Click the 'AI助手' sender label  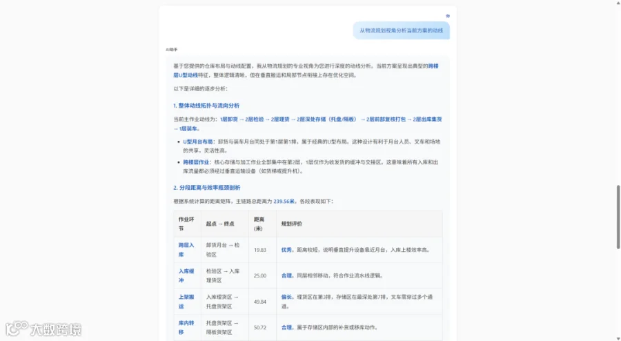(x=172, y=50)
